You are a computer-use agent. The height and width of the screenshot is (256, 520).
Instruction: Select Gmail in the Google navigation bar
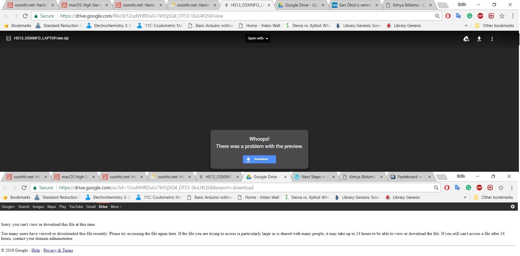pyautogui.click(x=91, y=207)
